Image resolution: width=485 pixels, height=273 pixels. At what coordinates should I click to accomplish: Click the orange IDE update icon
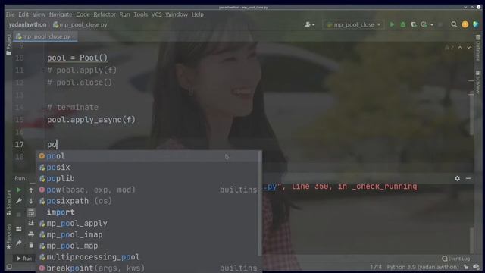pos(465,24)
